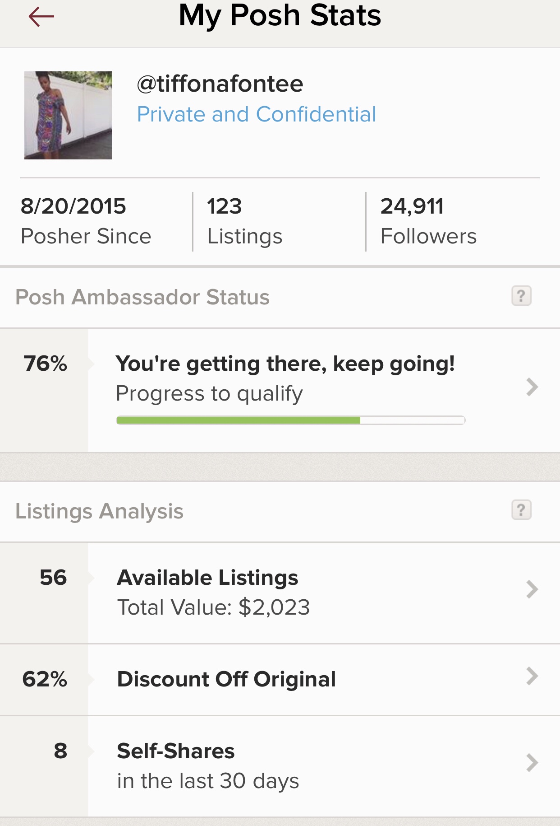
Task: Expand Self-Shares chevron arrow
Action: (532, 763)
